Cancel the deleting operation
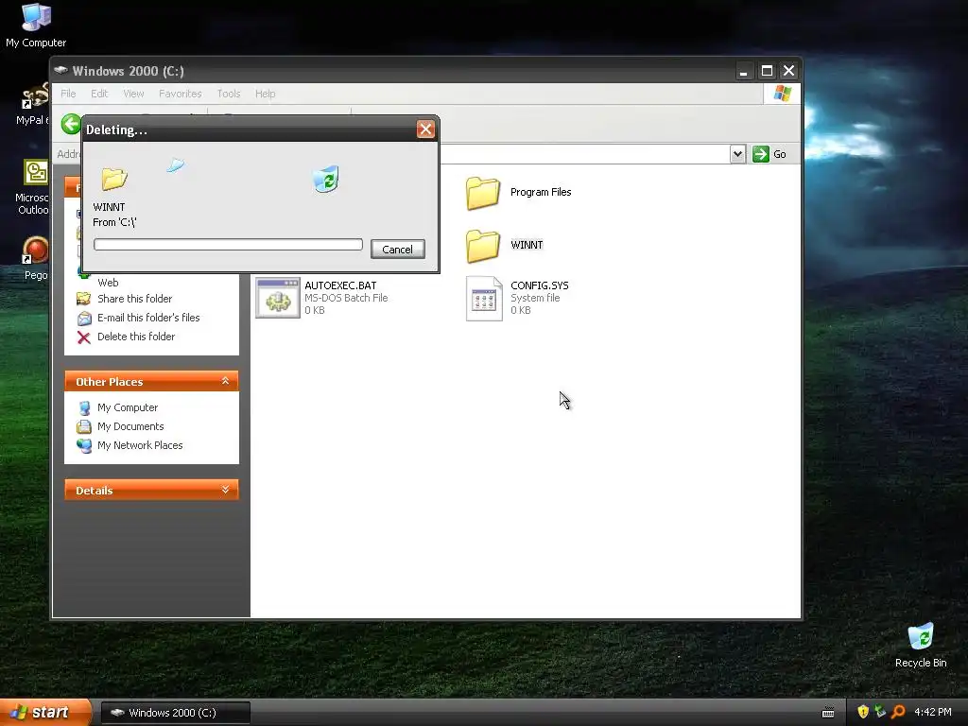The width and height of the screenshot is (968, 726). pos(398,250)
